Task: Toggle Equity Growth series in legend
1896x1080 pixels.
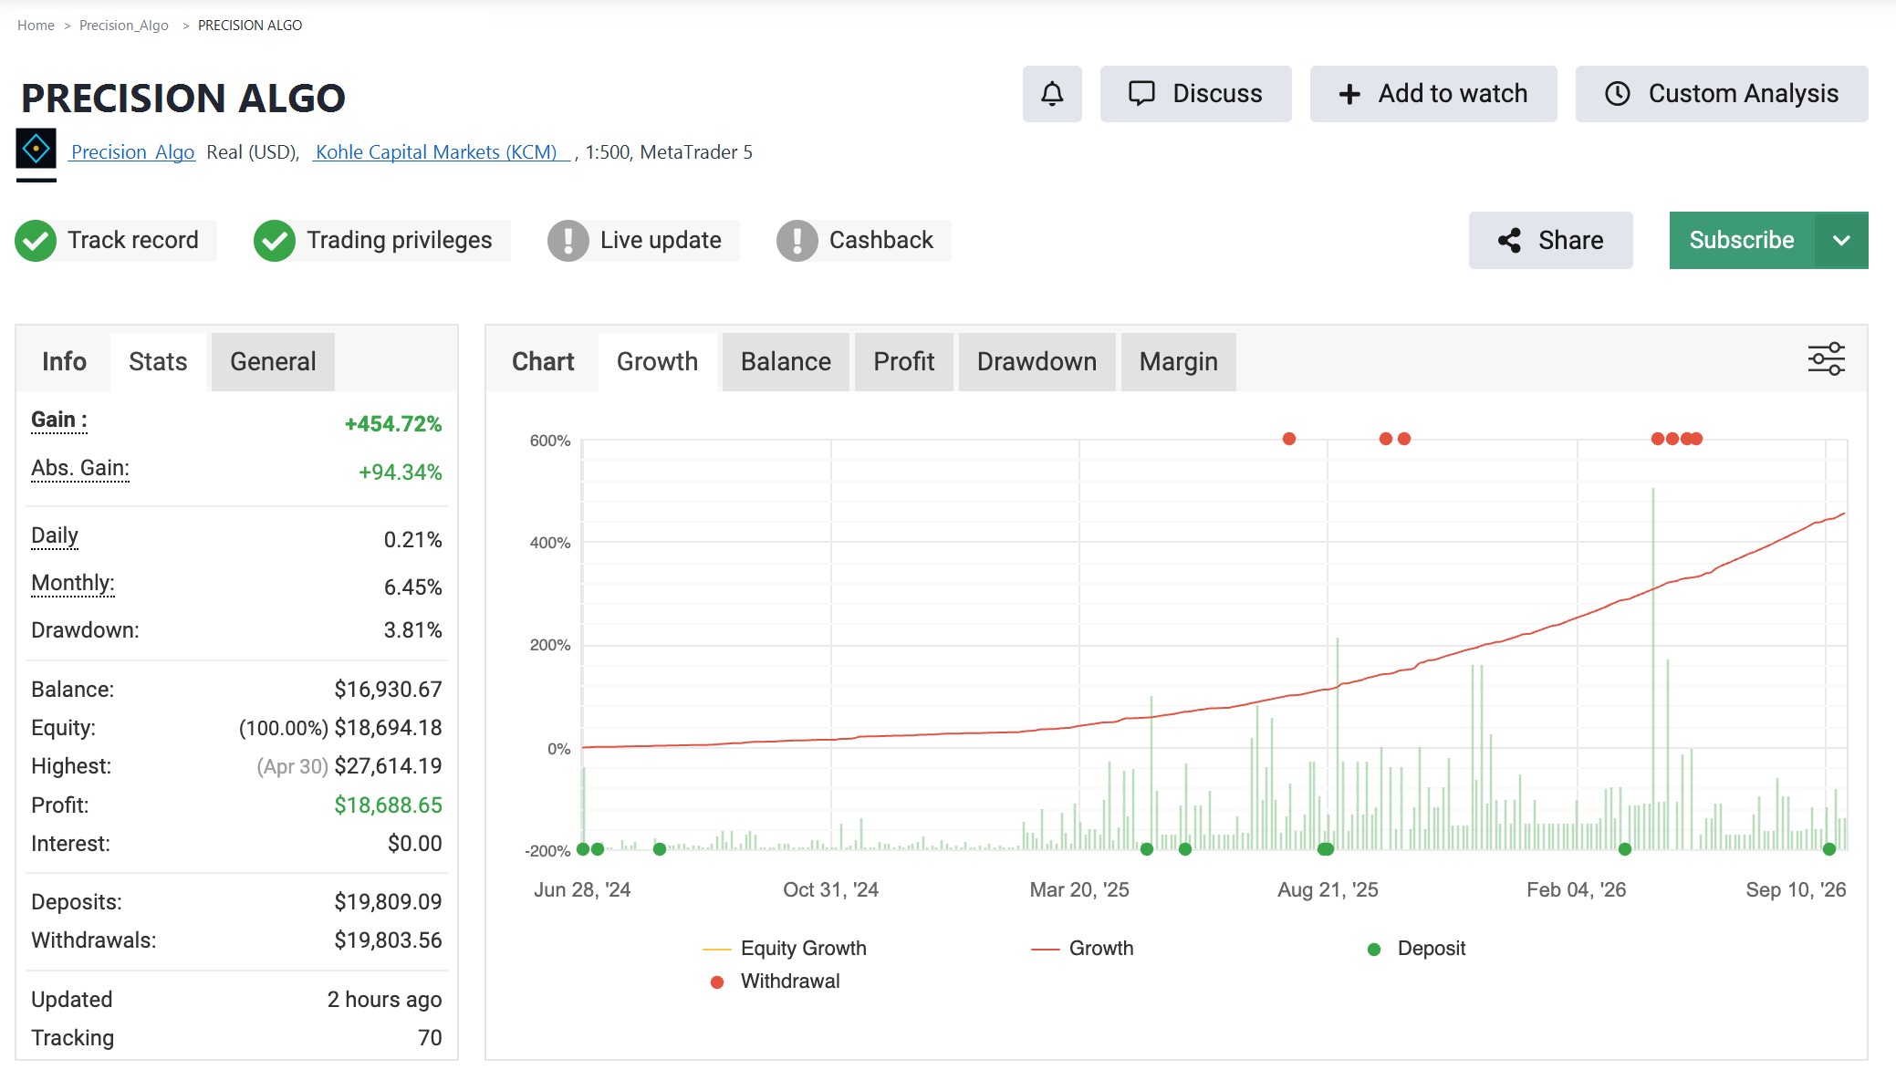Action: [785, 949]
